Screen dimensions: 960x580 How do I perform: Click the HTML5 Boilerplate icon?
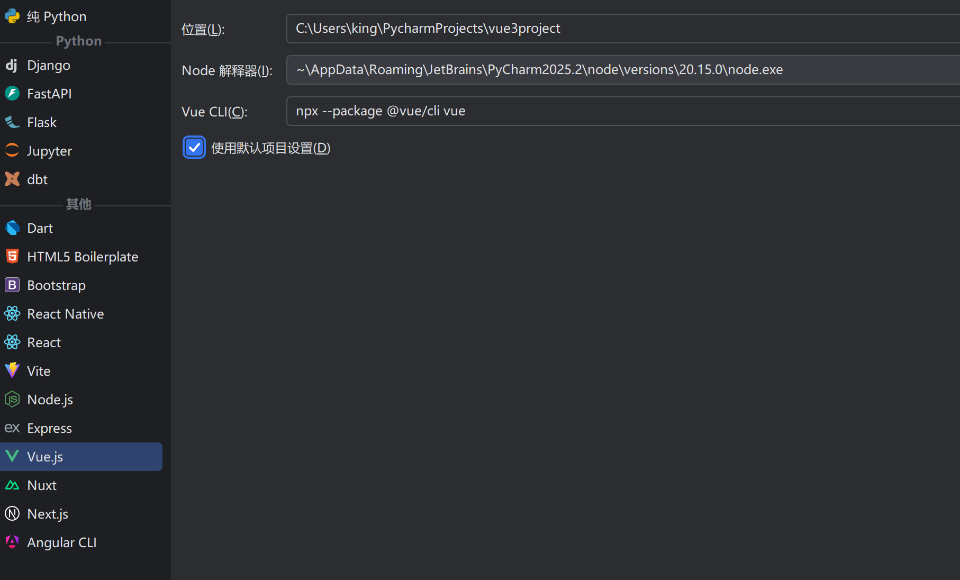tap(12, 257)
